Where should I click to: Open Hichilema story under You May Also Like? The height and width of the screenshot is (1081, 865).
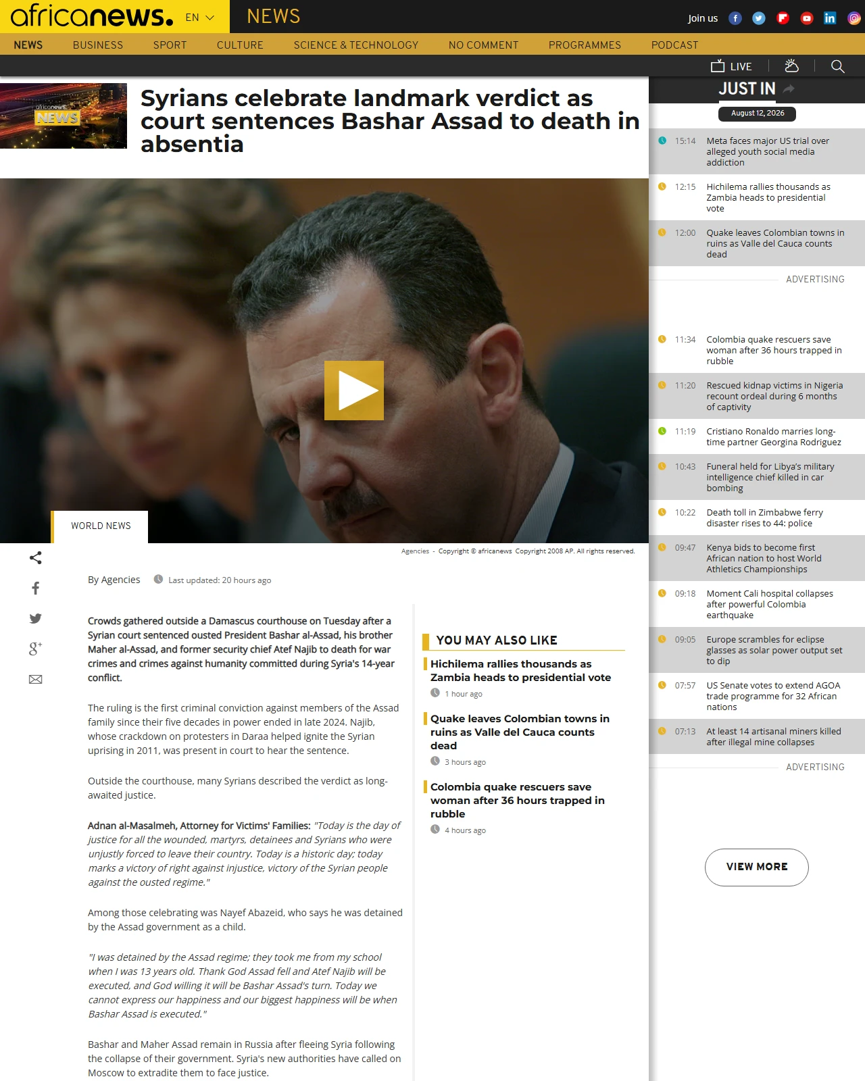click(x=520, y=671)
